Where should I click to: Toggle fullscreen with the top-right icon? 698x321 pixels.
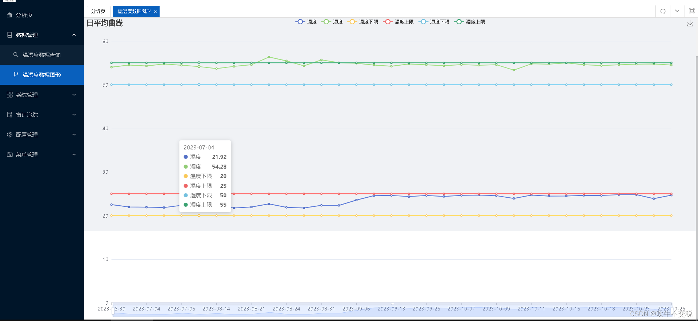coord(691,11)
